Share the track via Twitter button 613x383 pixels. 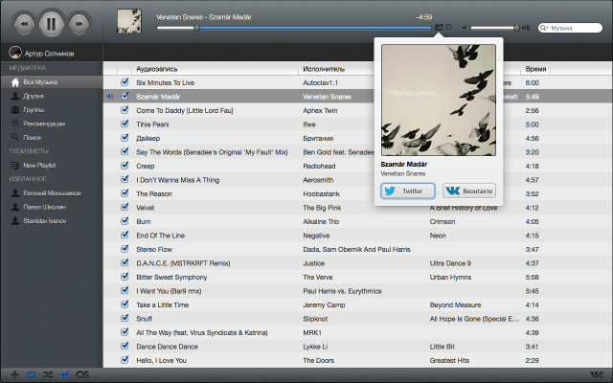[x=408, y=191]
